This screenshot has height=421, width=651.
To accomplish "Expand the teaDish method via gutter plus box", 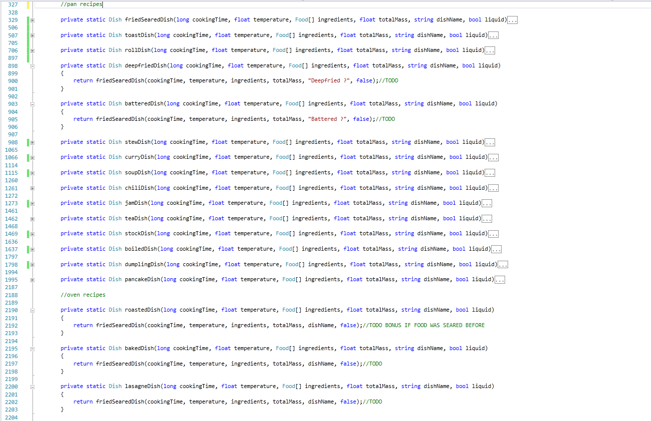I will [x=32, y=219].
